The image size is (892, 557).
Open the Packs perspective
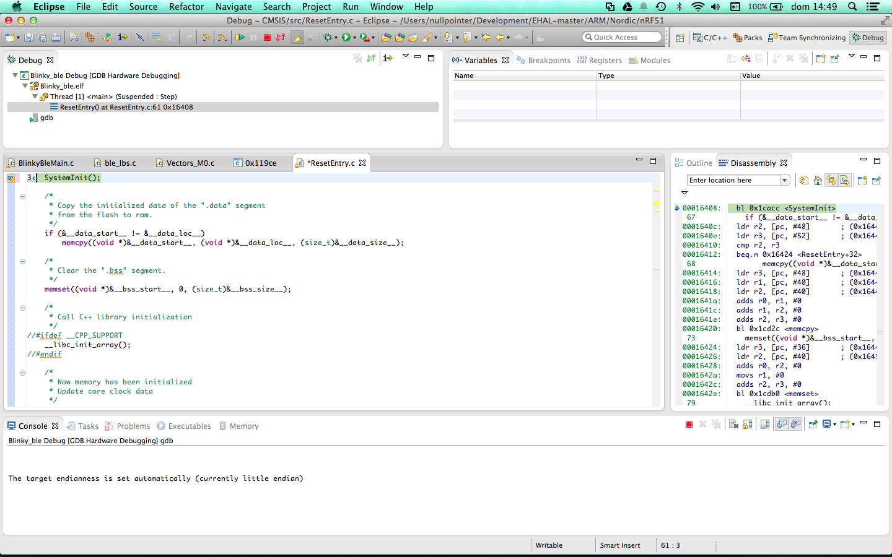748,38
